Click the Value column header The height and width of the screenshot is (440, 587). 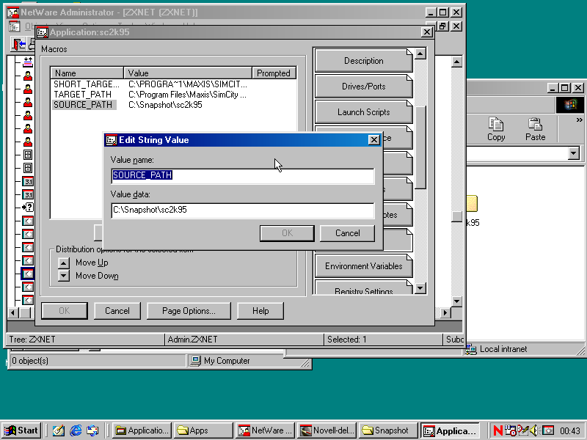(x=188, y=73)
